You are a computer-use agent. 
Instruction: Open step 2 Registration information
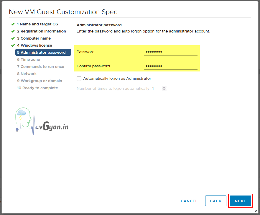41,31
